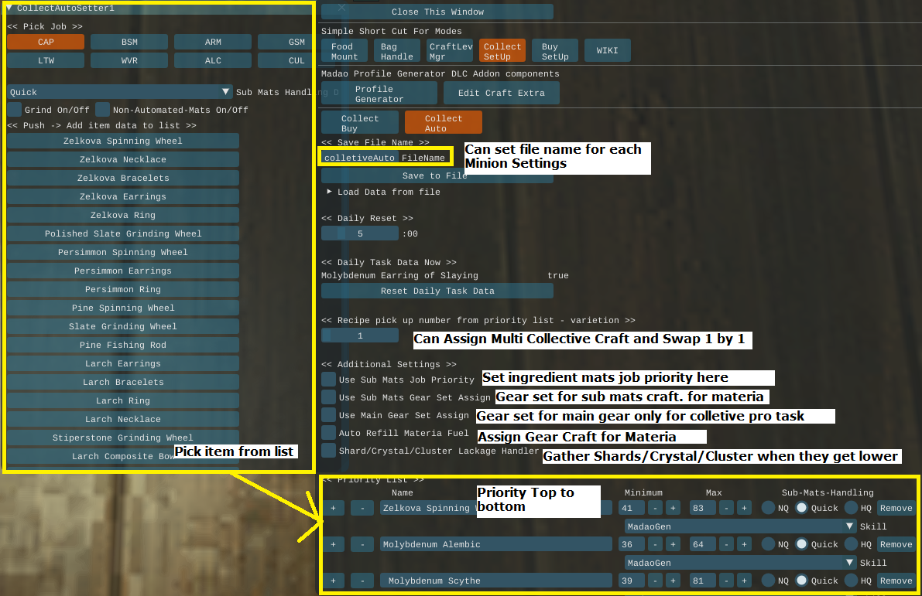Select the HQ radio for Molybdenum Alembic
Screen dimensions: 922x596
click(851, 544)
